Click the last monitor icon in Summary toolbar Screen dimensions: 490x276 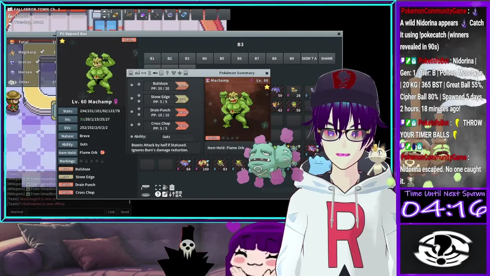click(x=186, y=73)
